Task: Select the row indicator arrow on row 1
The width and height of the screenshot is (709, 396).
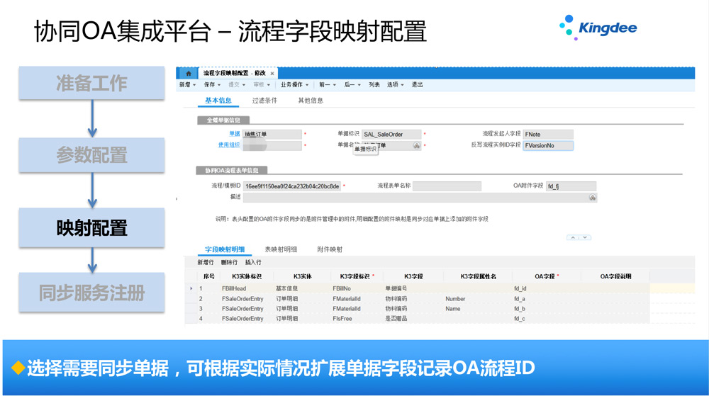Action: [191, 288]
